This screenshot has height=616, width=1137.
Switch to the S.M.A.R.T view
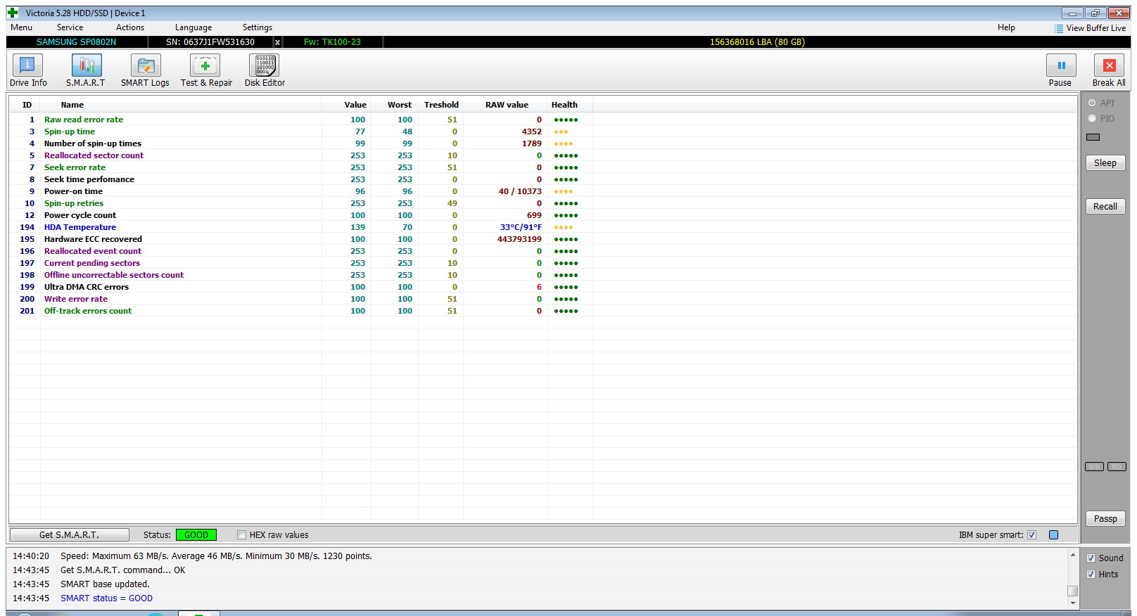86,70
